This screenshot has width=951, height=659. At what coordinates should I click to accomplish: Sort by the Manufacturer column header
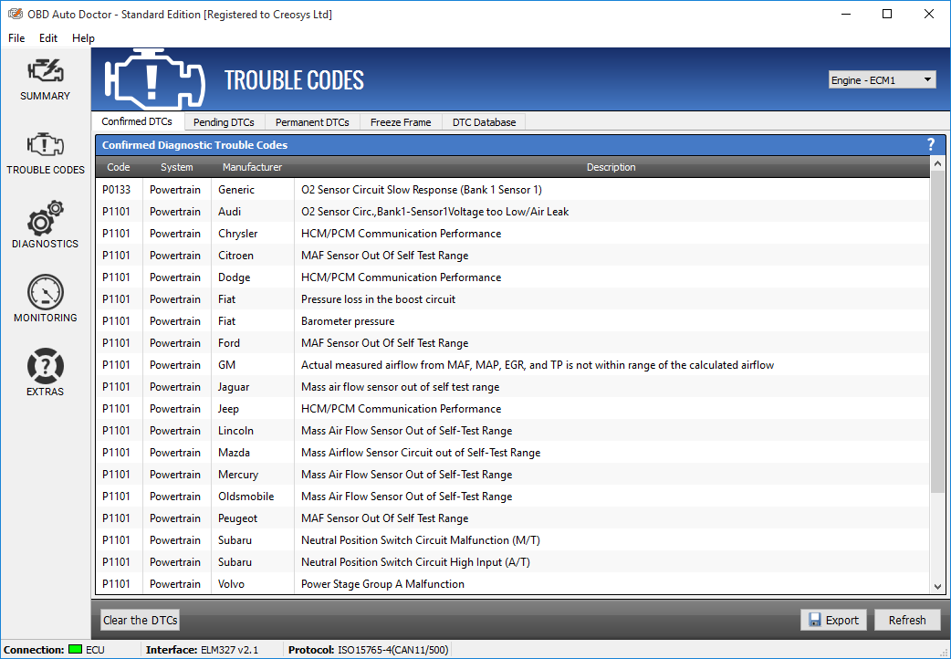pyautogui.click(x=252, y=167)
